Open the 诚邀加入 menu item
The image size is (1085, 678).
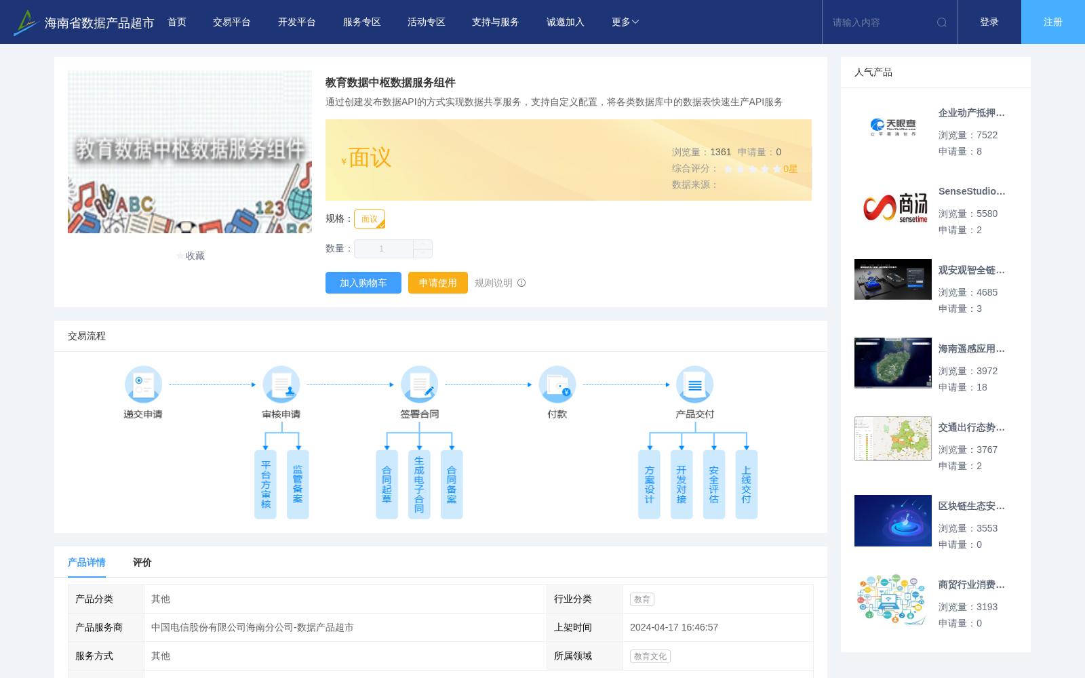[566, 22]
